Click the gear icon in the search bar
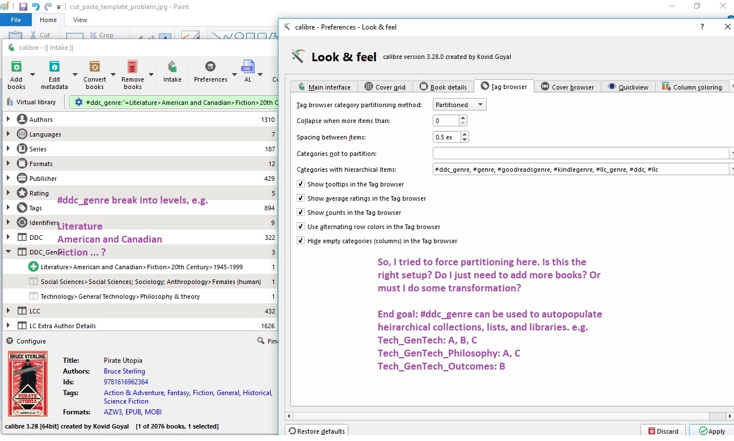 [x=79, y=103]
